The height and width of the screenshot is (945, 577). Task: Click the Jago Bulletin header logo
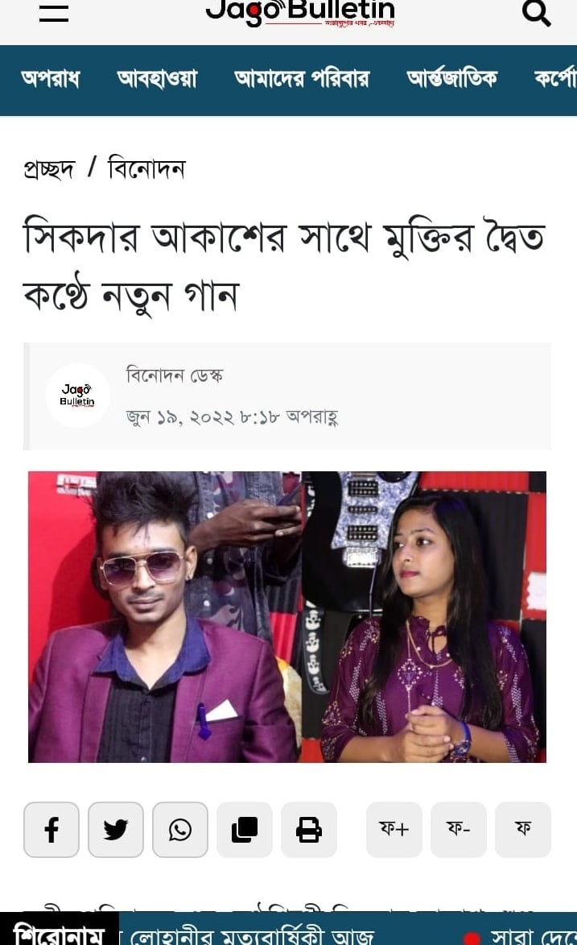(300, 13)
